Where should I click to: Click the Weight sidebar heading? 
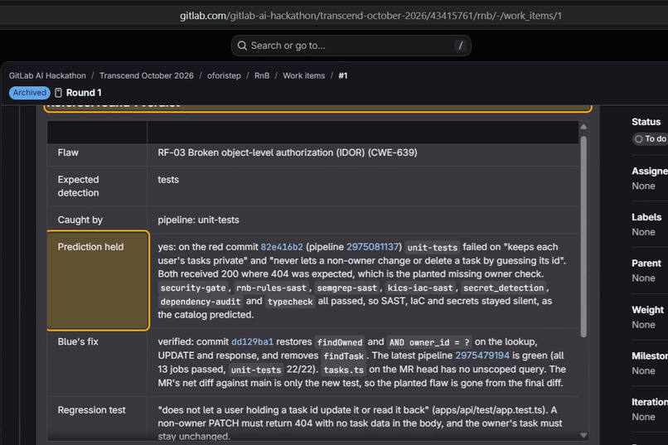click(x=647, y=310)
